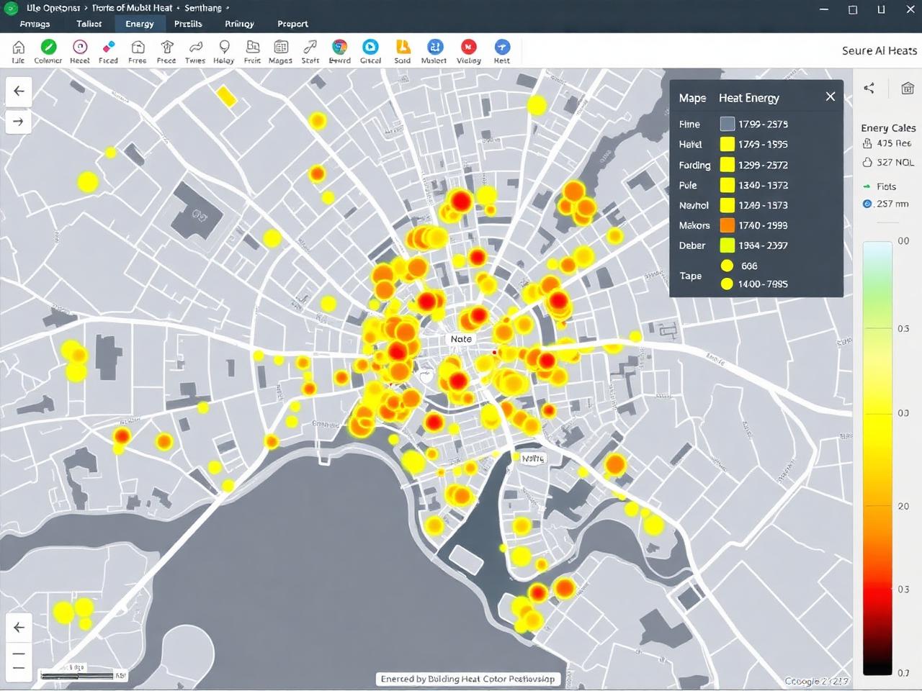
Task: Click the left arrow button at map top-left
Action: coord(19,91)
